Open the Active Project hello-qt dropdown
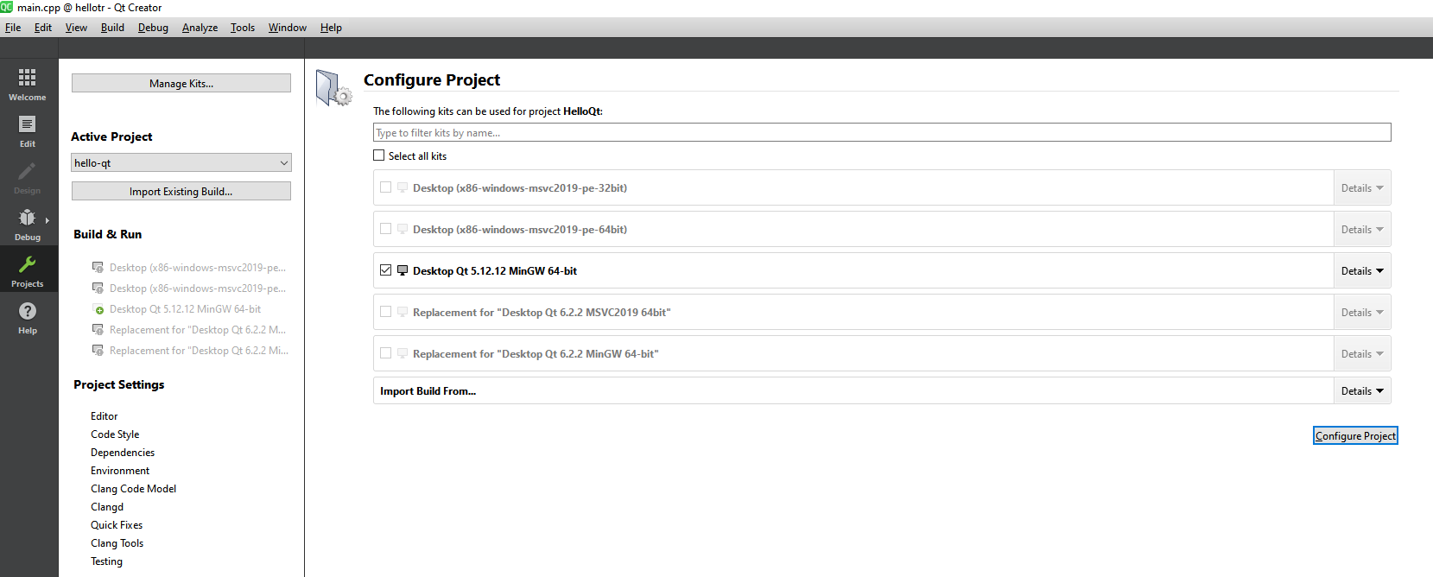The image size is (1433, 577). [181, 162]
